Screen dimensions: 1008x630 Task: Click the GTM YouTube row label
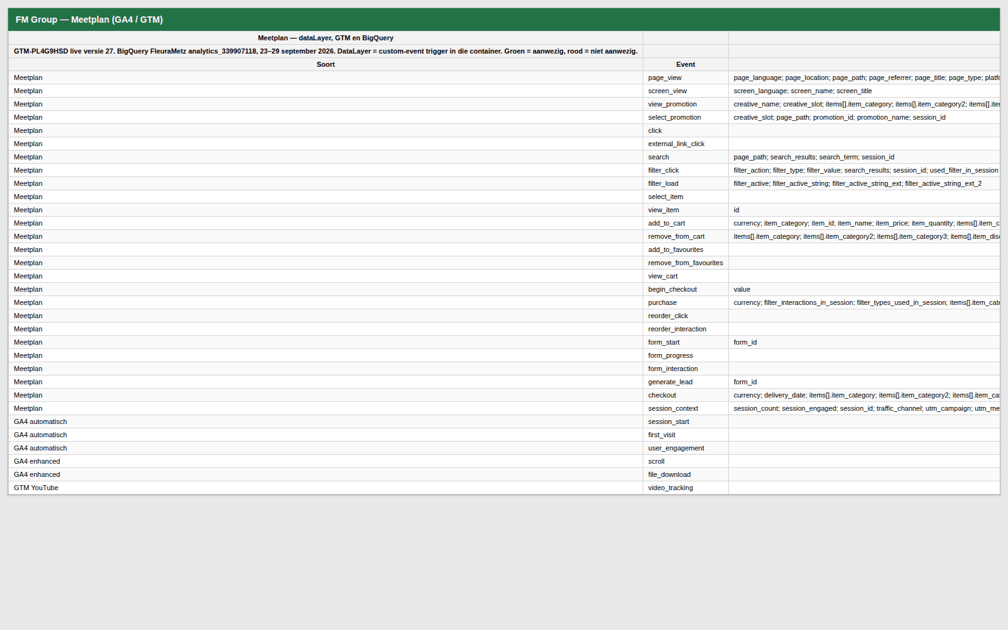[326, 488]
